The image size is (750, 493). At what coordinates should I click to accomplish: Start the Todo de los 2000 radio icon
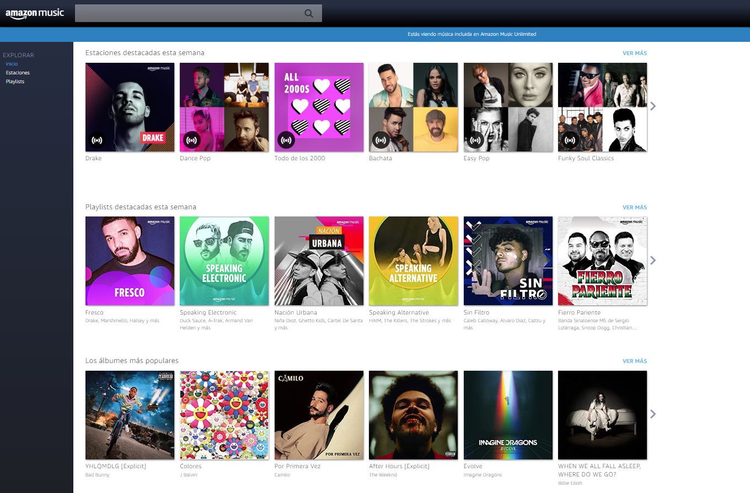286,140
